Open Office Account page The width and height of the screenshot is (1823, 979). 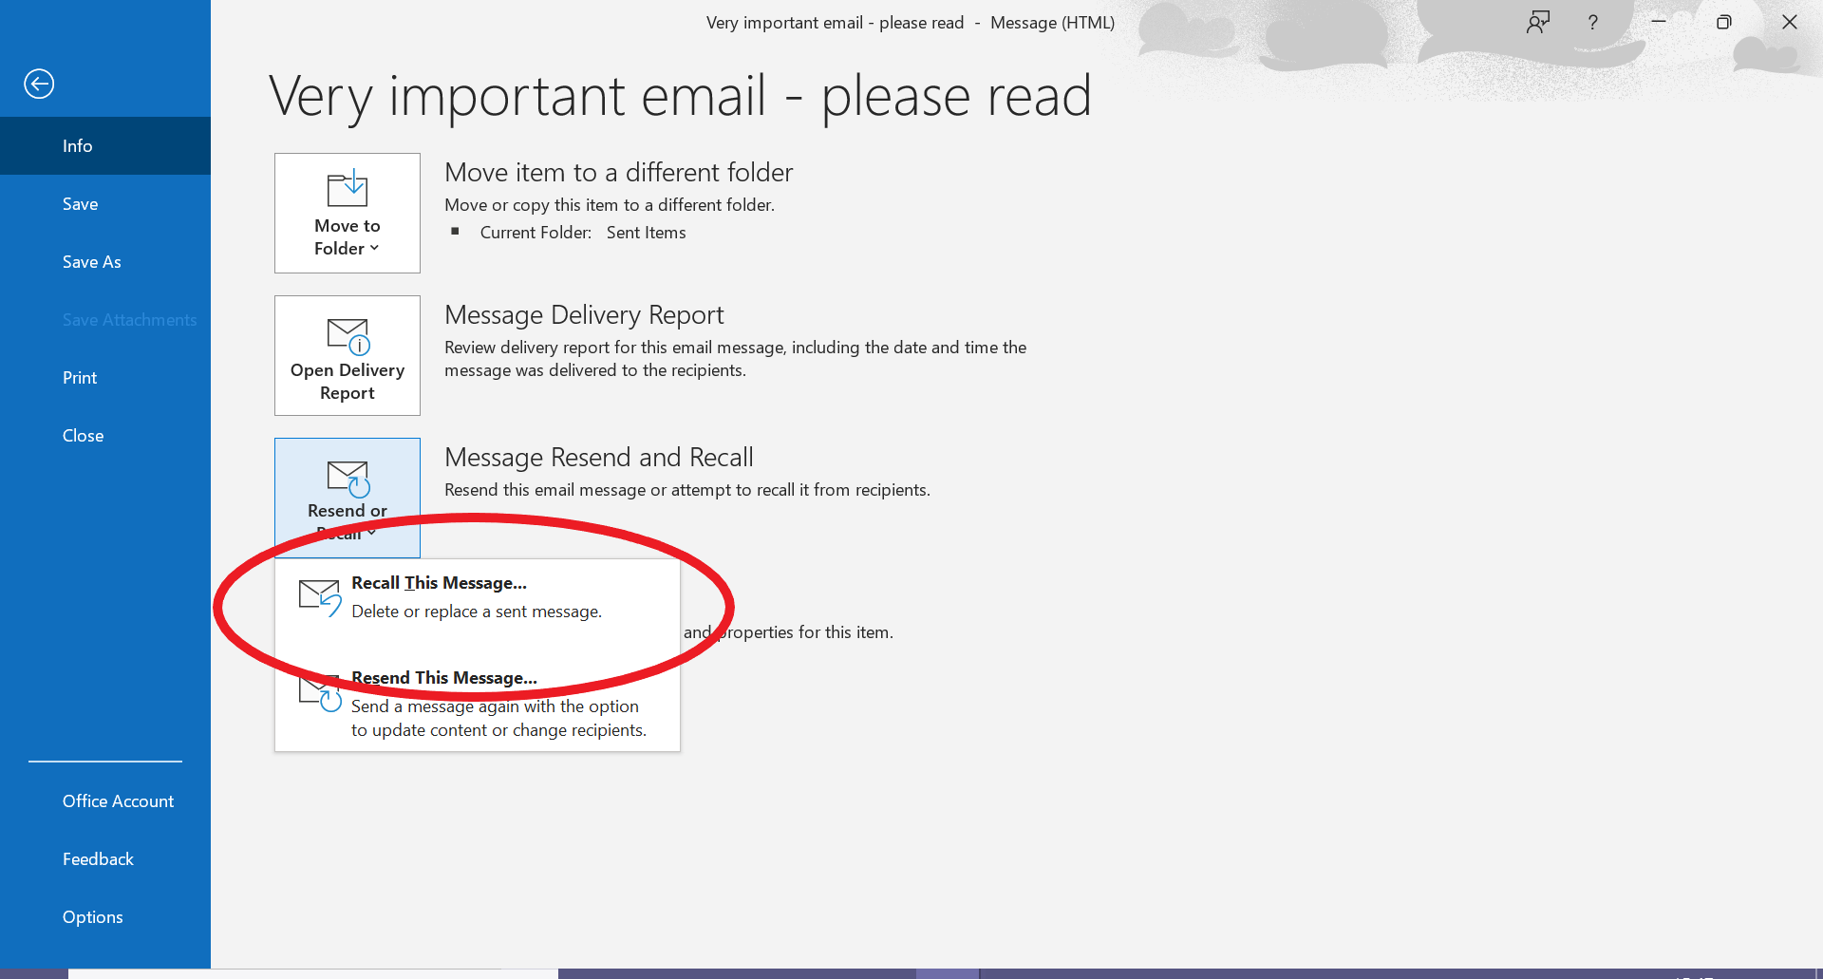coord(105,800)
